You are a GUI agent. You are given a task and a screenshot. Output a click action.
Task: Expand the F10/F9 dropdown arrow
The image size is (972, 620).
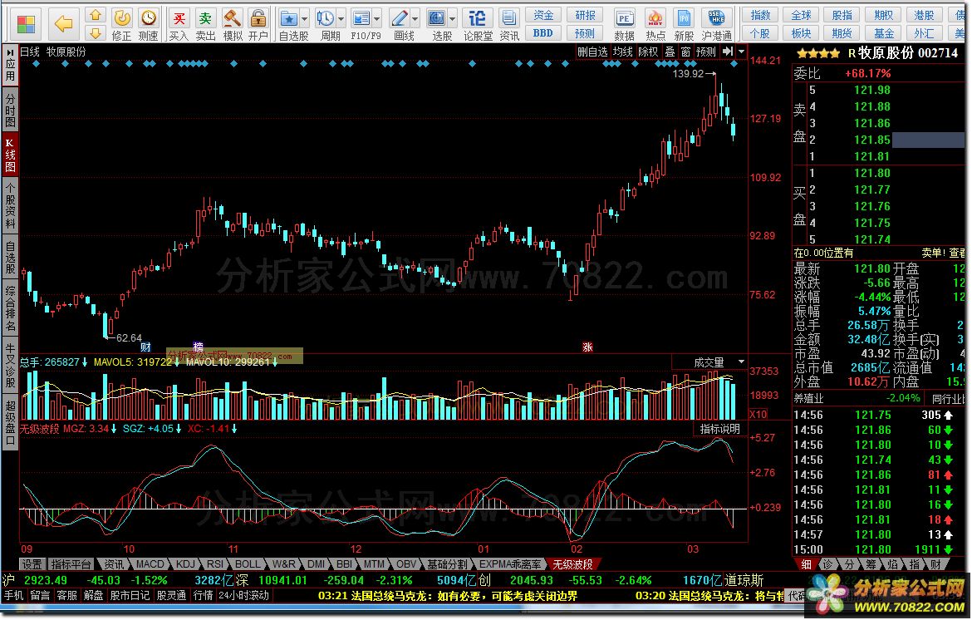point(377,18)
